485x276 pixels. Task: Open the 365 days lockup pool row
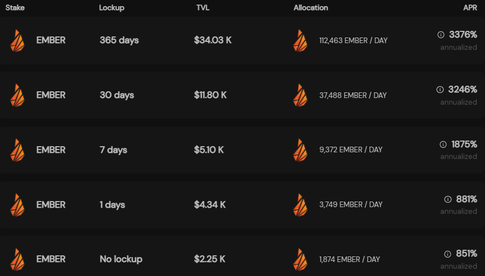tap(242, 40)
